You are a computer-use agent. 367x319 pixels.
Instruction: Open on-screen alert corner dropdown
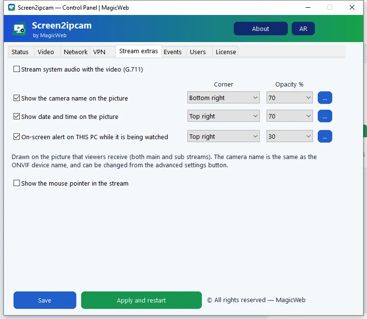tap(223, 136)
